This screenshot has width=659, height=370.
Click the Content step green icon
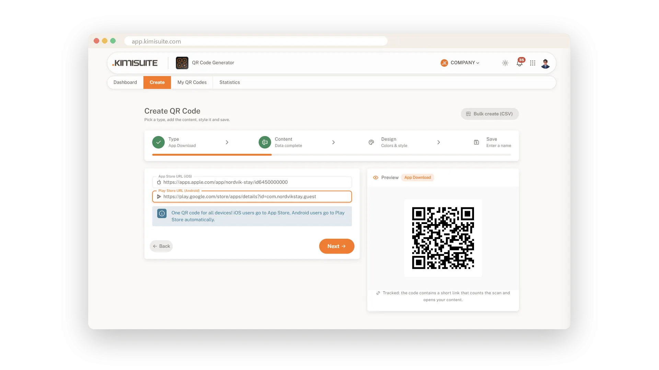coord(265,142)
